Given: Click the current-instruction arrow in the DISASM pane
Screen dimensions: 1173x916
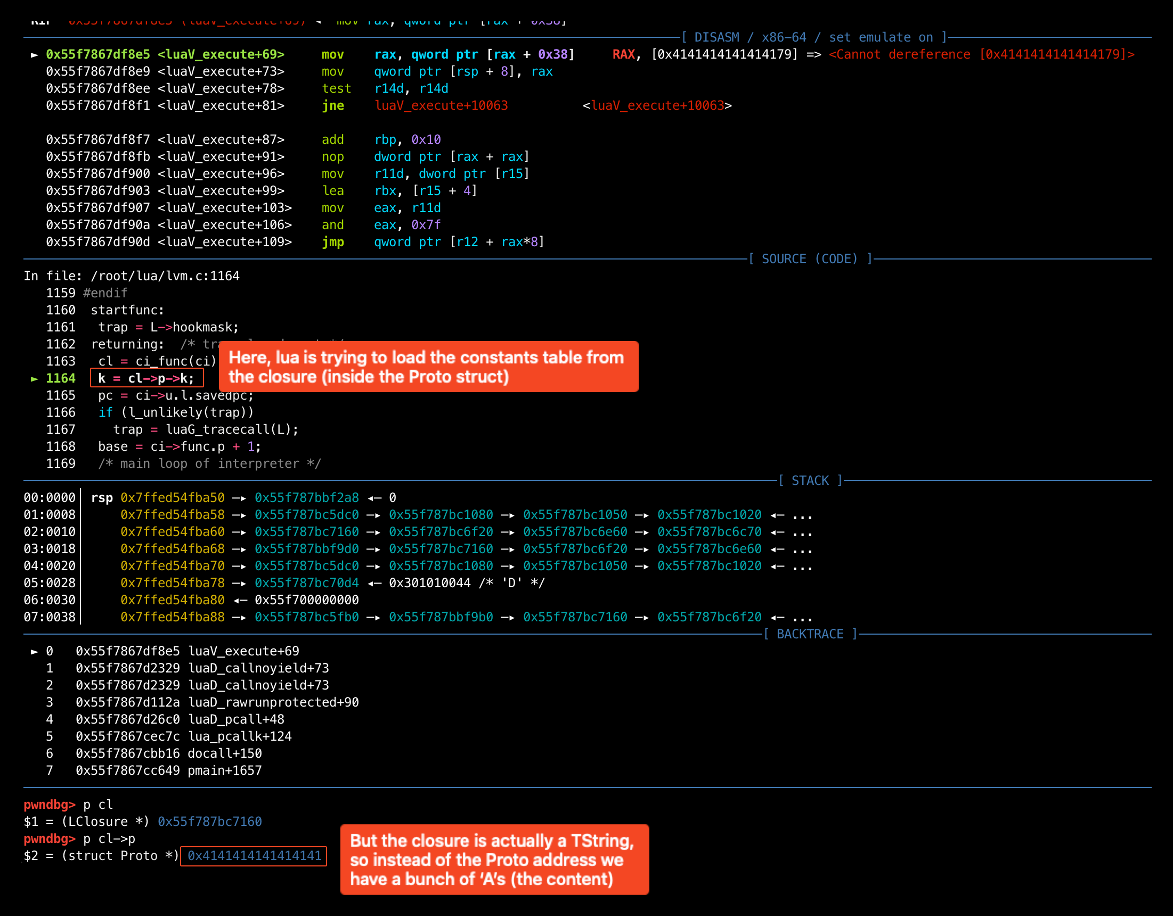Looking at the screenshot, I should [35, 55].
